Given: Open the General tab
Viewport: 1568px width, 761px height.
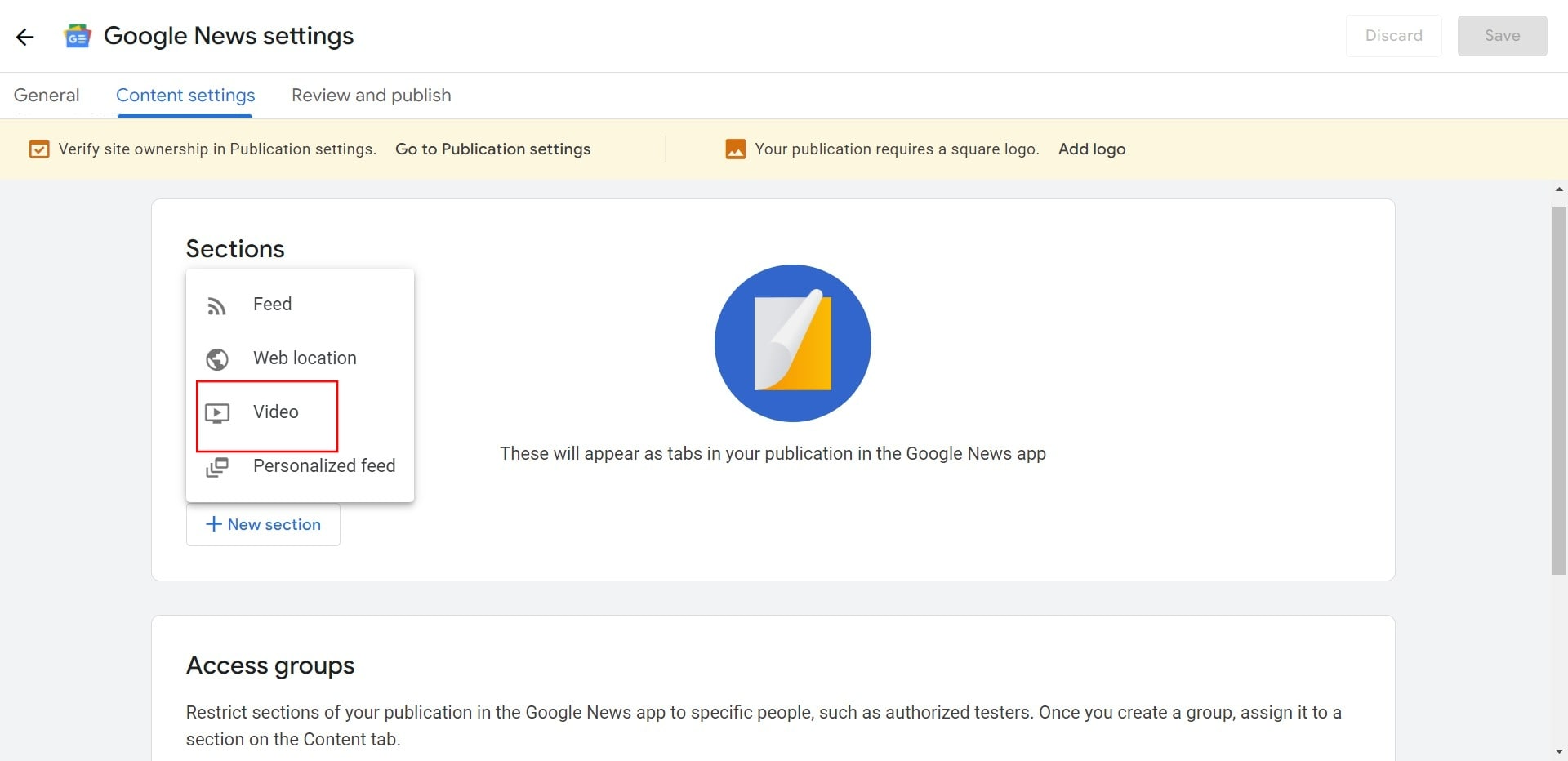Looking at the screenshot, I should [x=47, y=95].
